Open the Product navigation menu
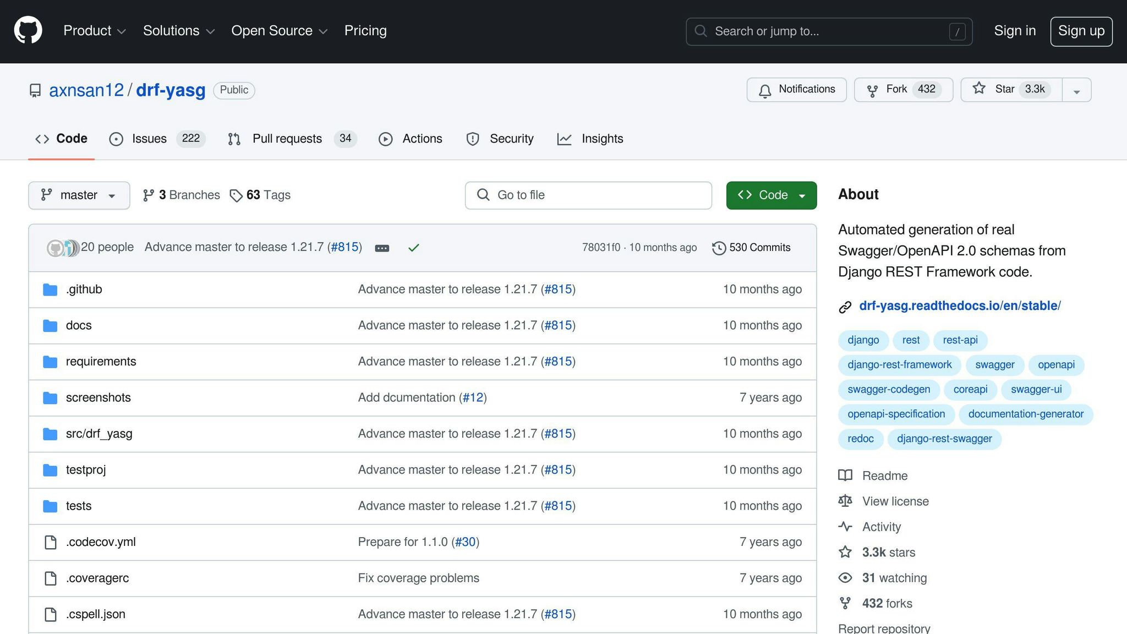This screenshot has height=634, width=1127. [x=94, y=31]
